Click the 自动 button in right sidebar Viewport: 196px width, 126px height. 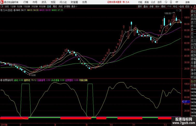[x=193, y=81]
